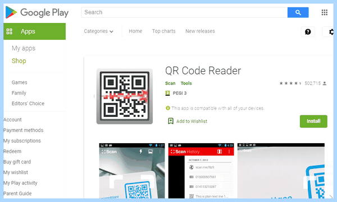Open My wishlist
337x202 pixels.
[16, 172]
